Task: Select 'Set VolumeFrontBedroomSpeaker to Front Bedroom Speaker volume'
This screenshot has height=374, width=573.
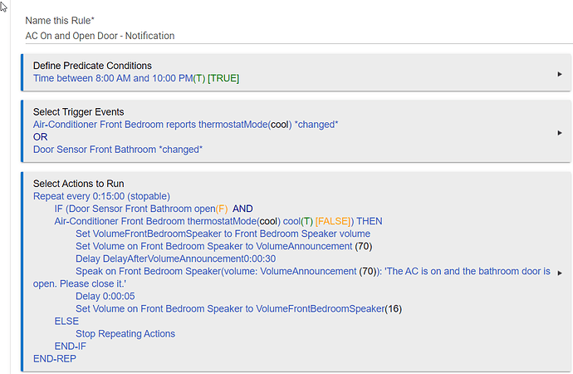Action: [x=223, y=234]
